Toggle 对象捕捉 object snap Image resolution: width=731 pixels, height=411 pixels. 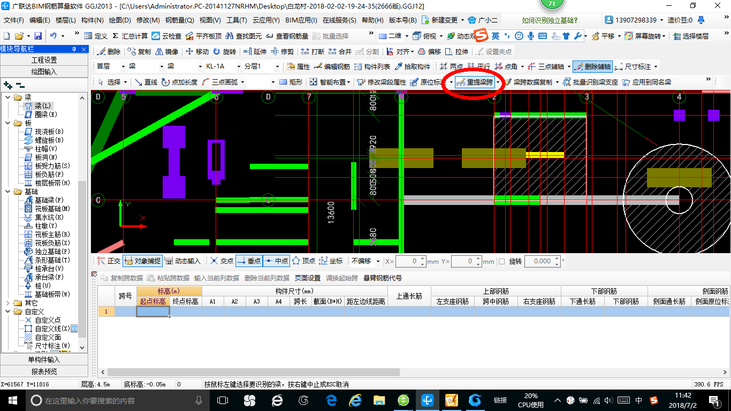pyautogui.click(x=142, y=261)
